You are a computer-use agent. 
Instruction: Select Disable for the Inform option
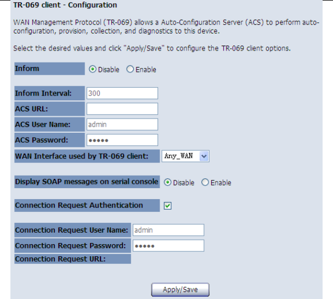coord(92,70)
